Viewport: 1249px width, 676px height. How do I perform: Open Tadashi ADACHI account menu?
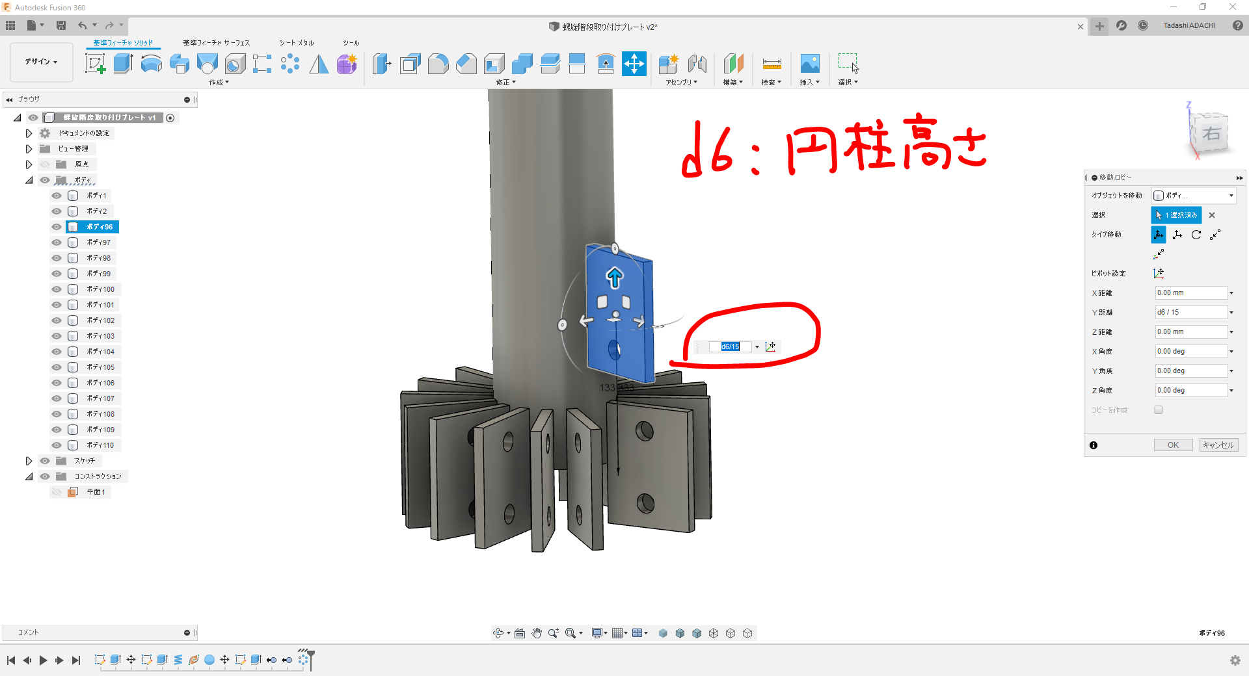1189,25
